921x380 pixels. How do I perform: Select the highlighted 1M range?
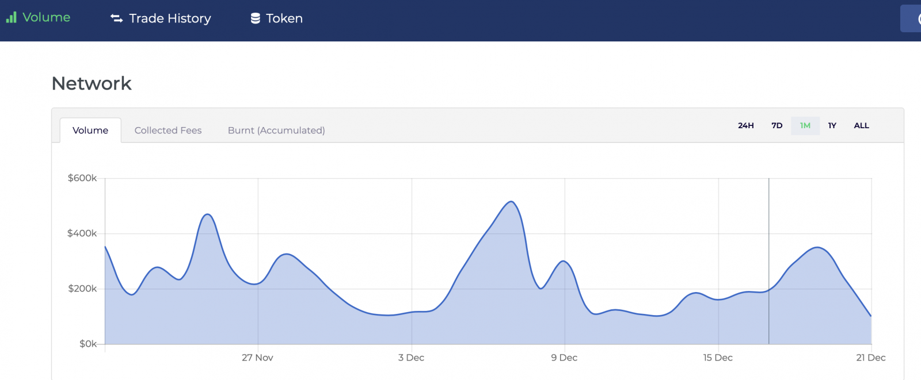805,125
